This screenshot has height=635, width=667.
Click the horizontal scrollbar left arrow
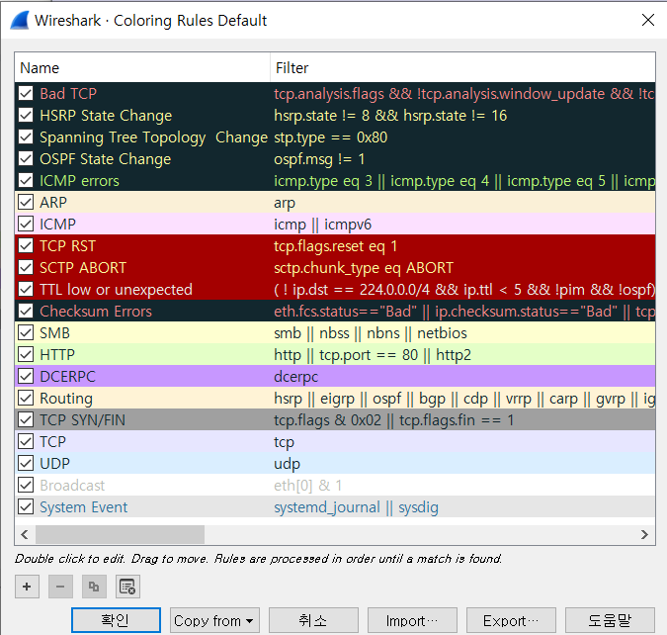click(x=25, y=534)
